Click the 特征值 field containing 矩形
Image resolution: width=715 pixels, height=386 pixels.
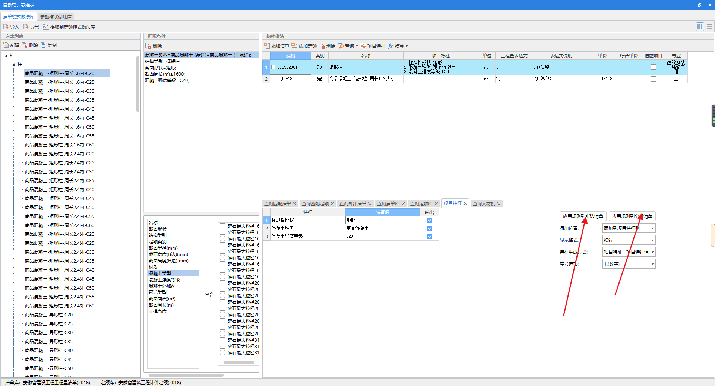pyautogui.click(x=383, y=220)
